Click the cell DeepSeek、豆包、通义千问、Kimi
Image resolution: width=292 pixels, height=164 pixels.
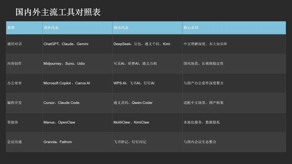[147, 44]
